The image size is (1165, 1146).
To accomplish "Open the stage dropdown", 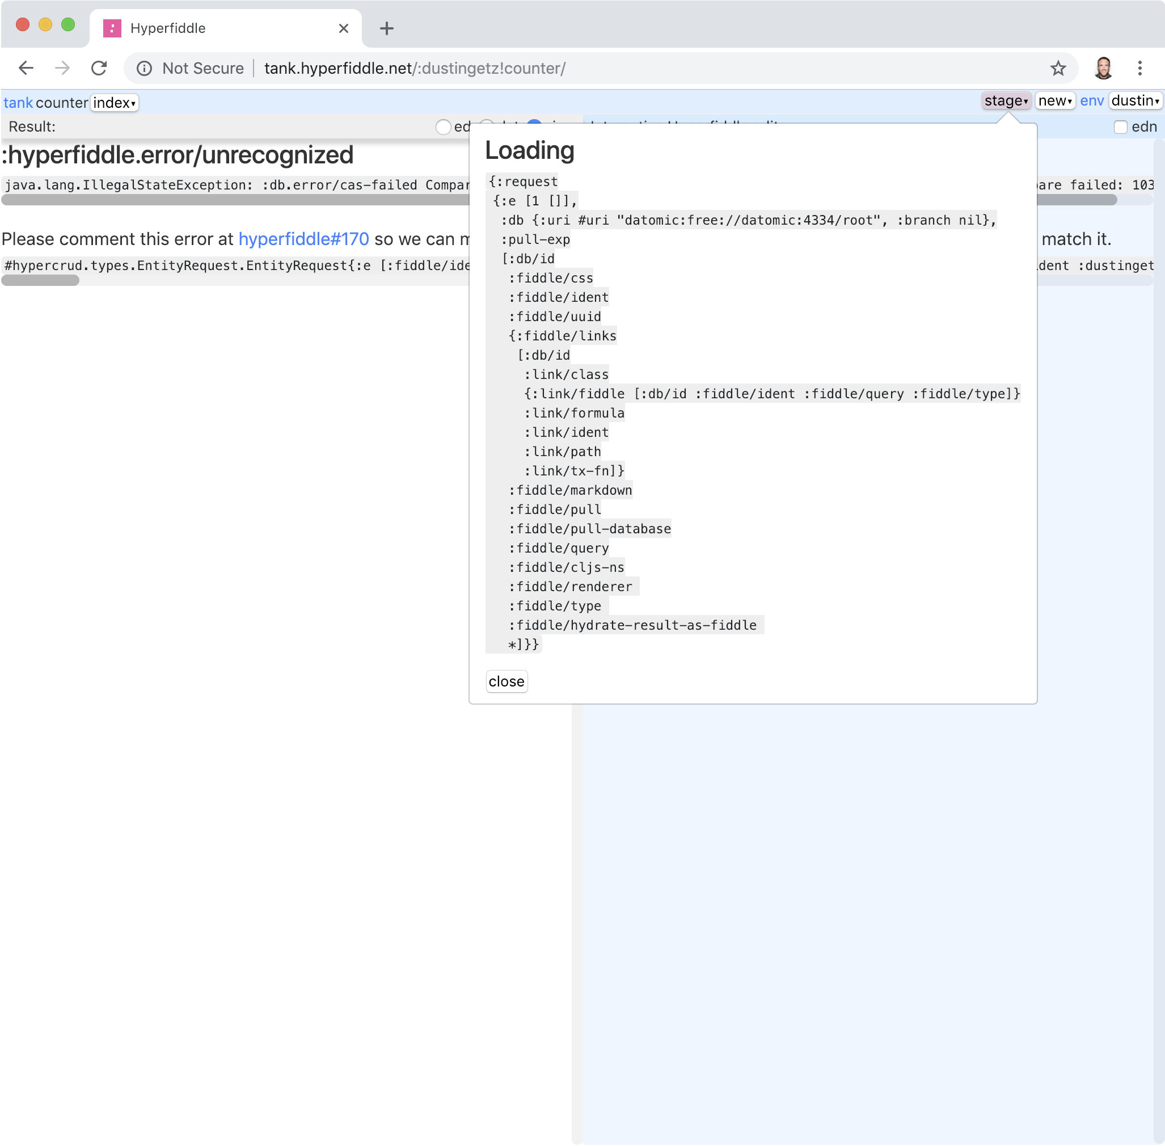I will coord(1006,101).
